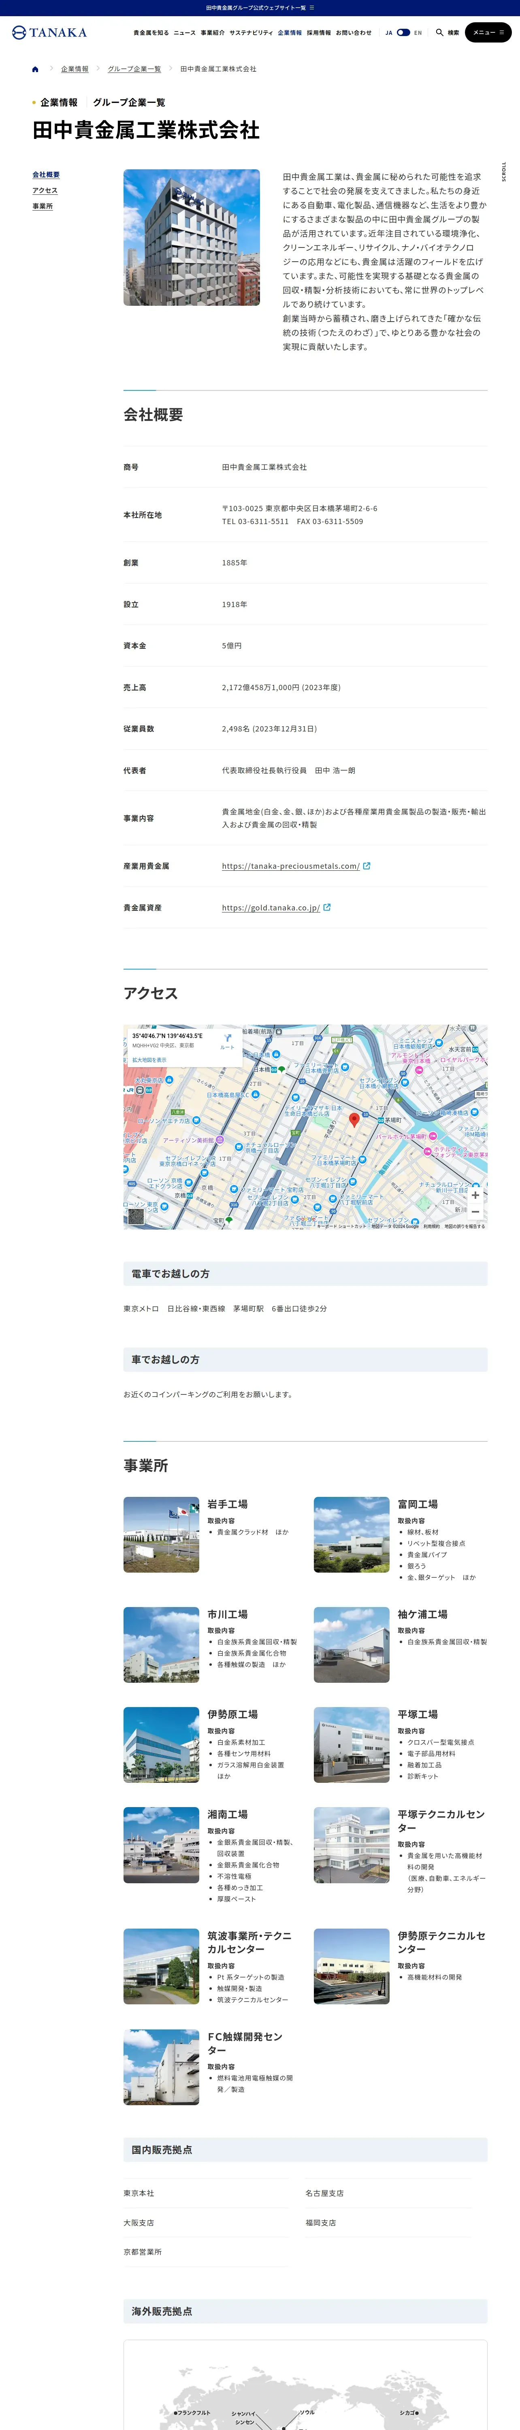Toggle the JA/EN language switch
520x2430 pixels.
coord(403,32)
